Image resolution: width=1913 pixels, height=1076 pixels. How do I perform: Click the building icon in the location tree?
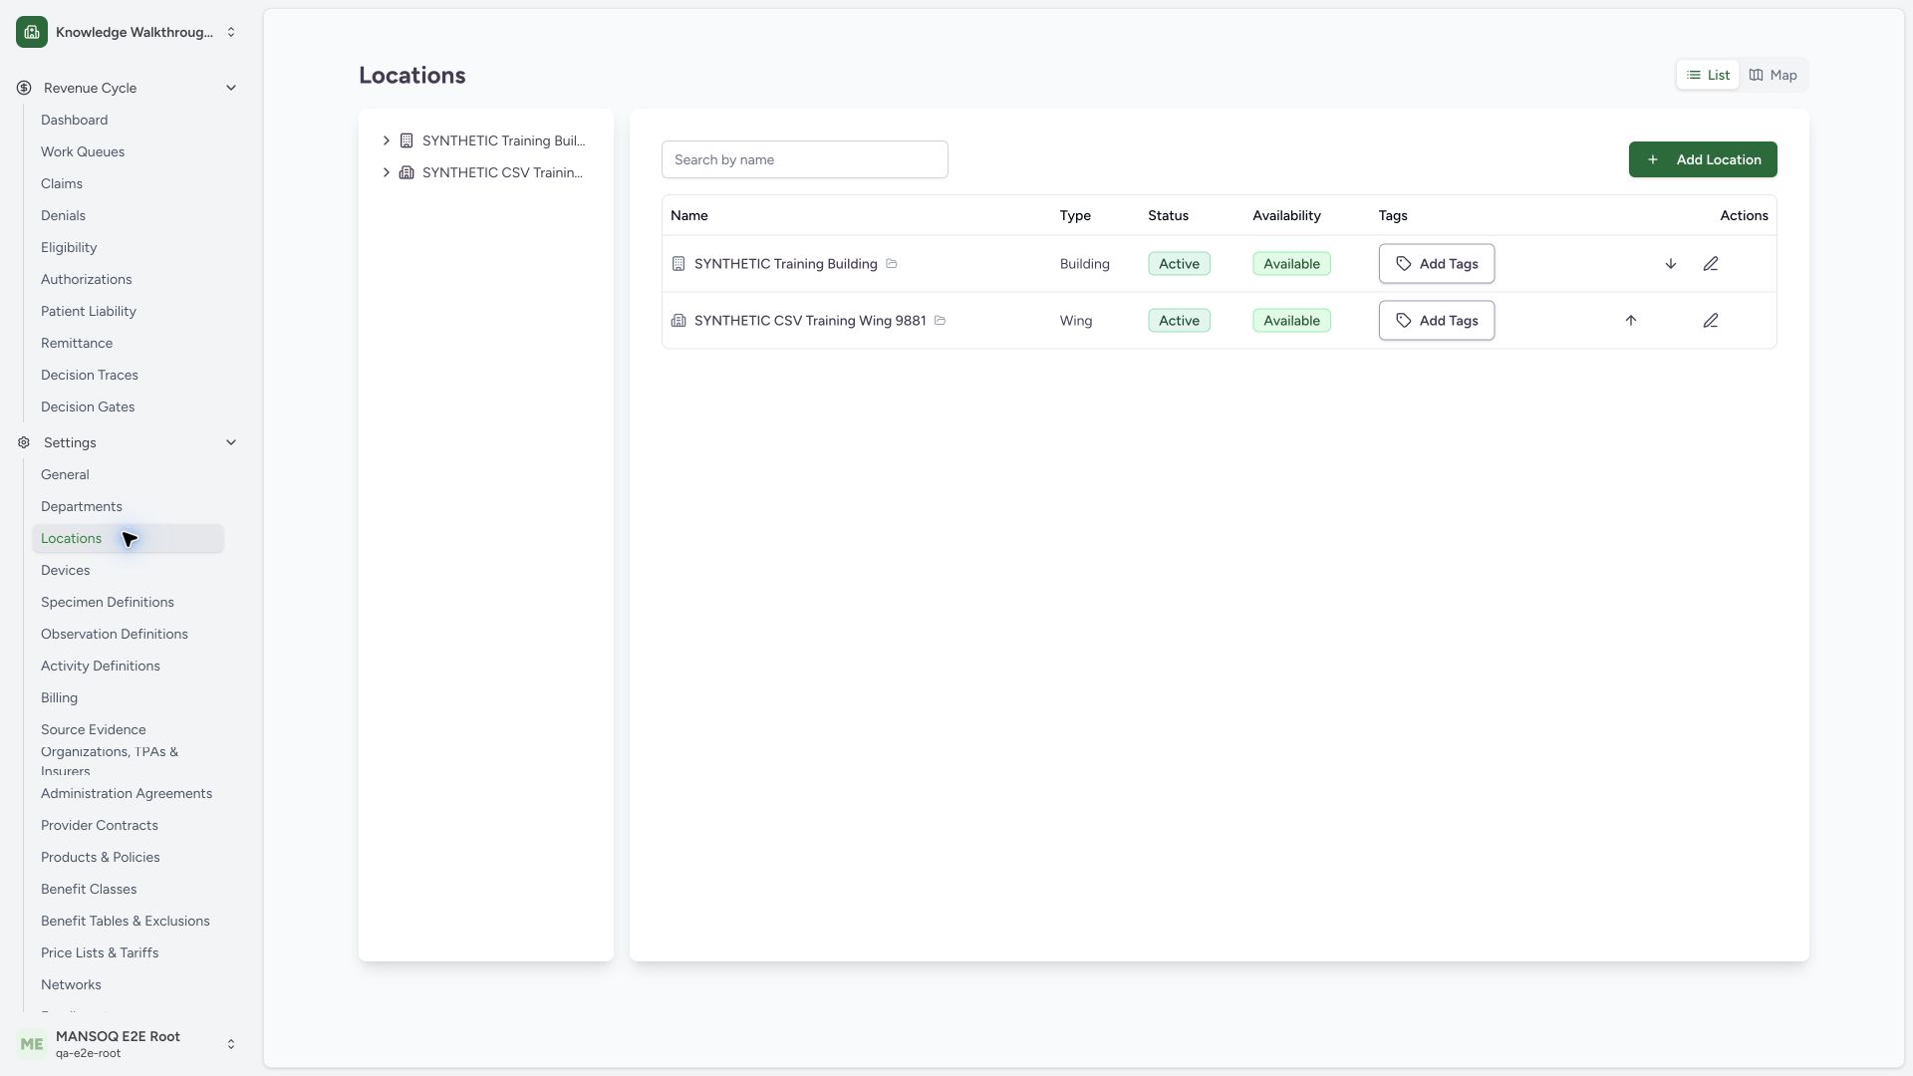tap(407, 140)
